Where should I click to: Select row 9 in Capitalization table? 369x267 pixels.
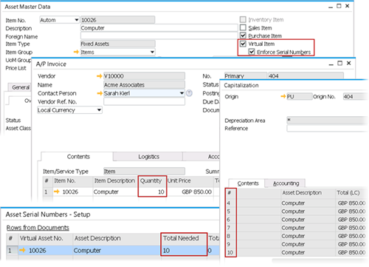pyautogui.click(x=231, y=244)
